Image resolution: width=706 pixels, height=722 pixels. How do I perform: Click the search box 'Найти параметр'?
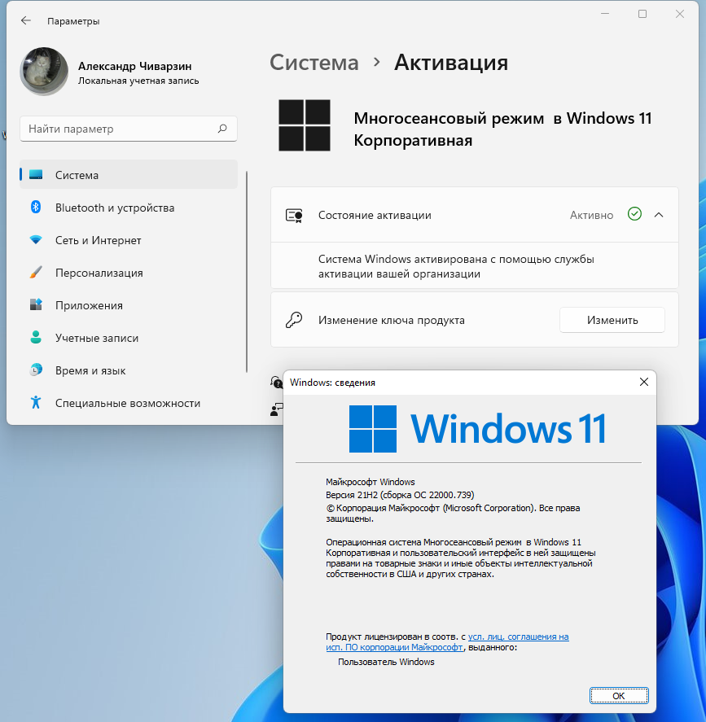point(129,129)
